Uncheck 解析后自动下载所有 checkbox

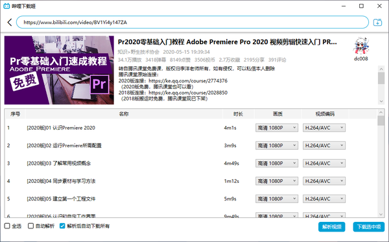[62, 226]
